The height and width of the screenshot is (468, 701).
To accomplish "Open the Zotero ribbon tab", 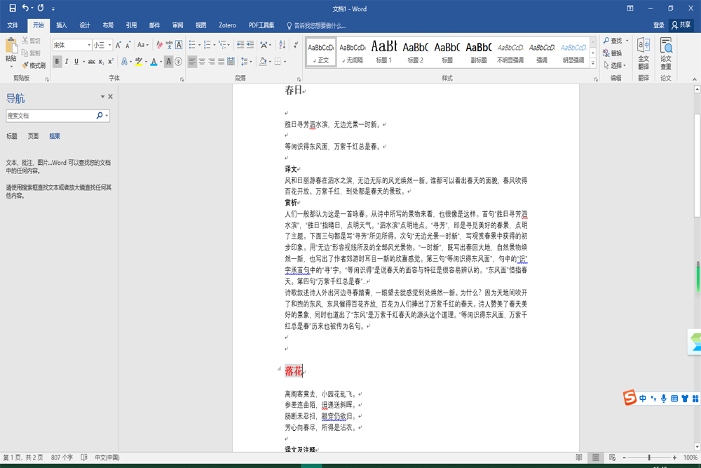I will coord(226,25).
